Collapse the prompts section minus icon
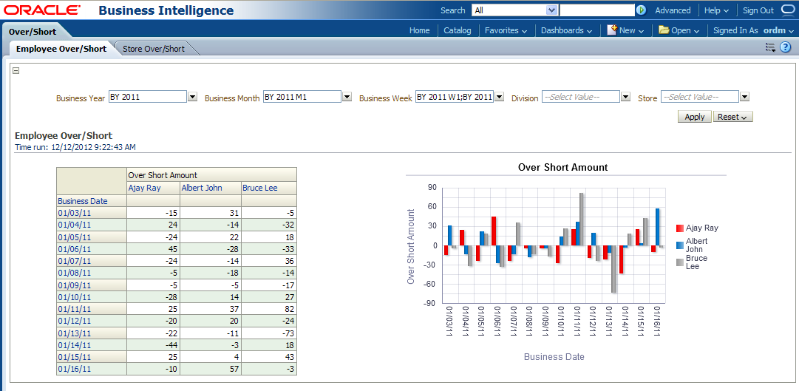The image size is (799, 391). point(16,71)
